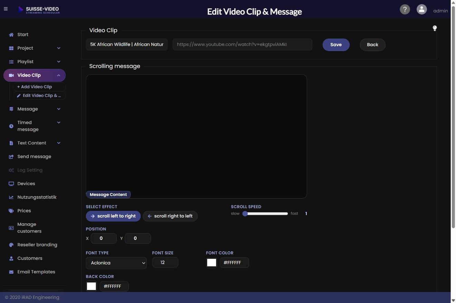The width and height of the screenshot is (456, 303).
Task: Open the help question mark icon
Action: 405,9
